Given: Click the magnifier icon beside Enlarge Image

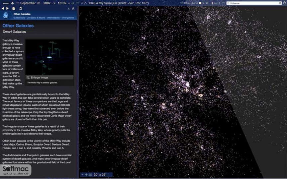Looking at the screenshot, I should [x=28, y=78].
